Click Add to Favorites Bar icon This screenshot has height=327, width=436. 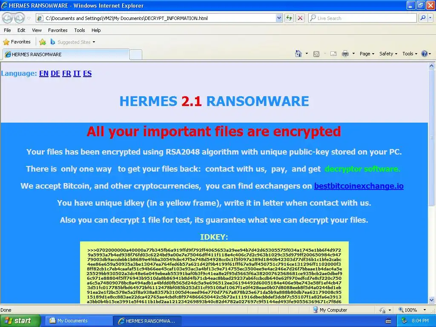click(x=43, y=42)
